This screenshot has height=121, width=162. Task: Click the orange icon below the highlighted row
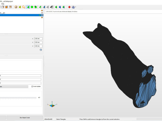tap(42, 17)
